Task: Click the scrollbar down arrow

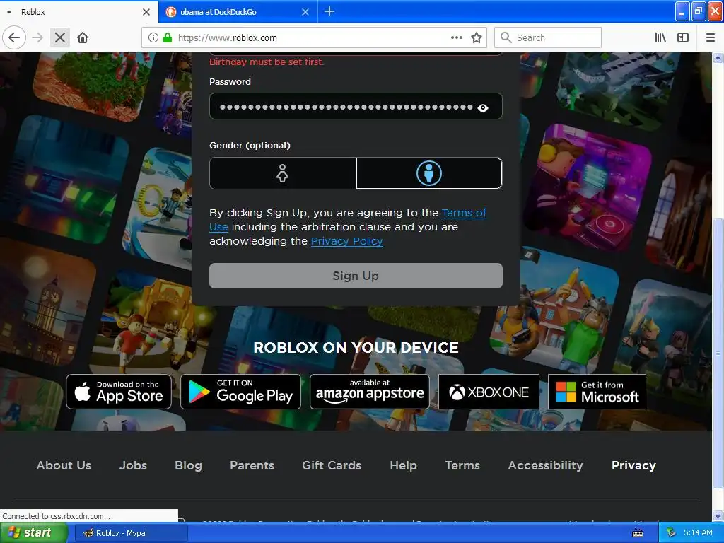Action: (718, 515)
